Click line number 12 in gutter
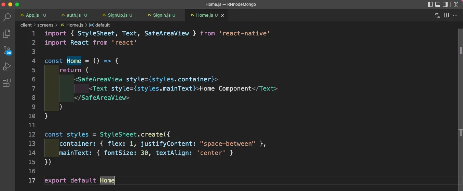Viewport: 463px width, 191px height. coord(32,134)
